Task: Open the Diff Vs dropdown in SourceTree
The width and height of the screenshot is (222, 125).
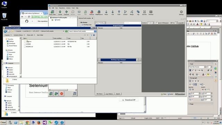Action: click(x=177, y=23)
